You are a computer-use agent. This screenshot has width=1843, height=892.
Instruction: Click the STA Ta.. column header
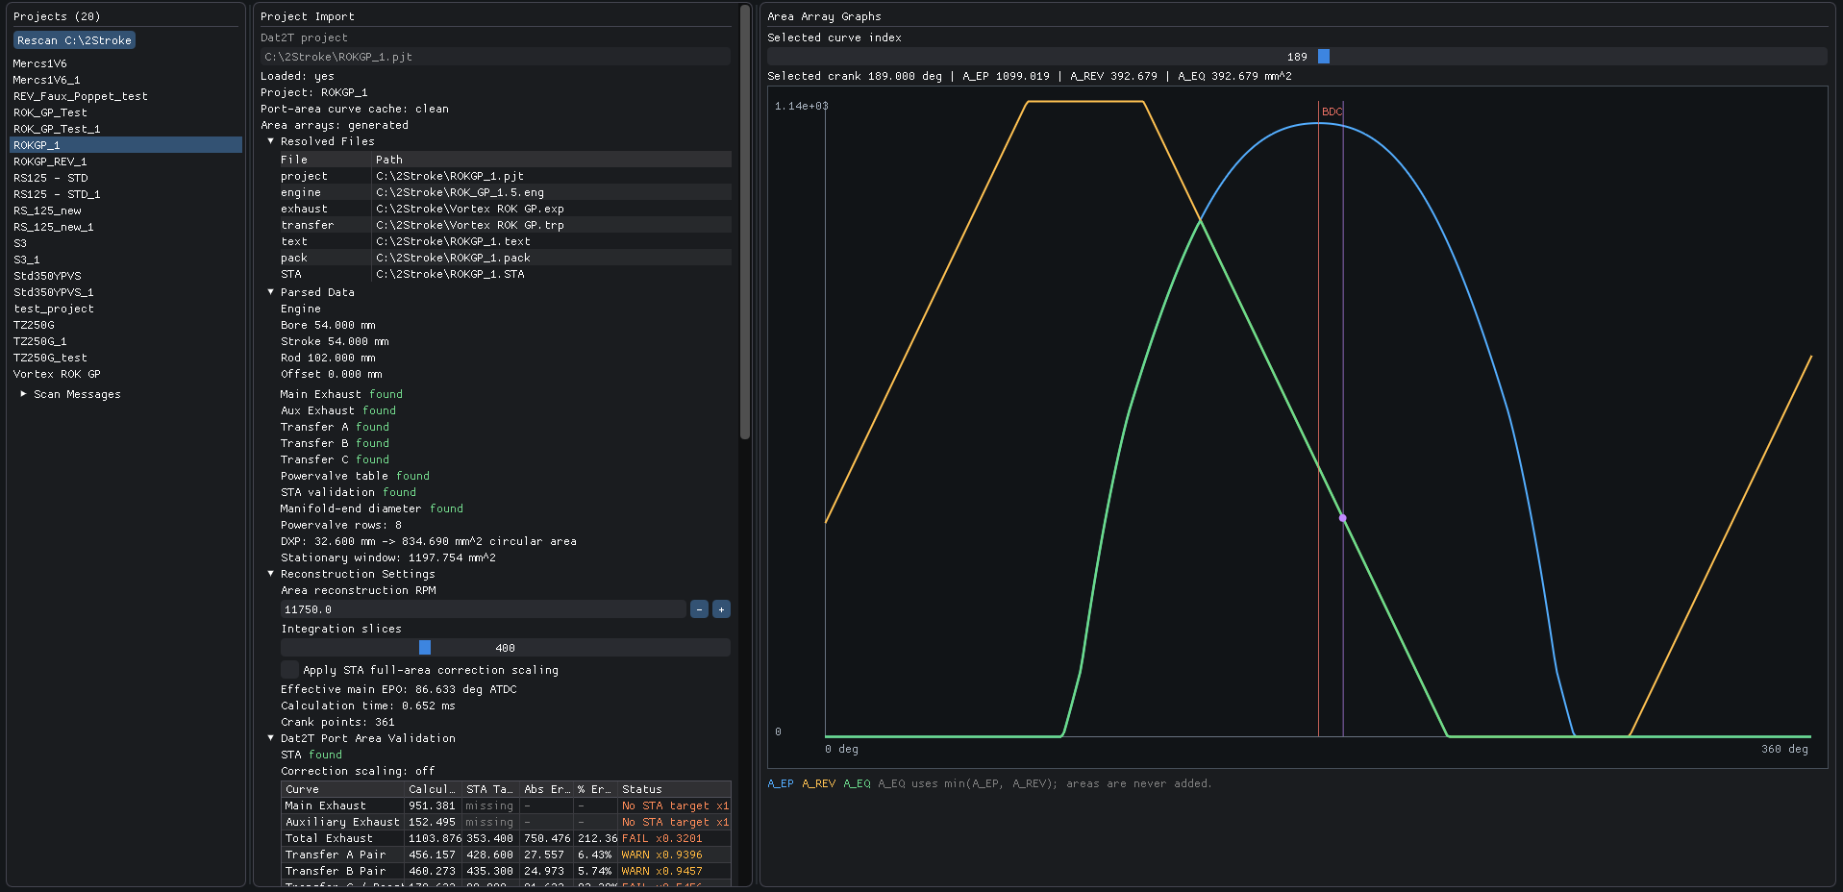coord(490,789)
